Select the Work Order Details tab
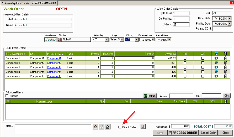The image size is (234, 137). [44, 3]
